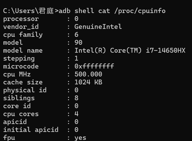This screenshot has height=141, width=192.
Task: Click the cpu MHz label
Action: pos(17,74)
